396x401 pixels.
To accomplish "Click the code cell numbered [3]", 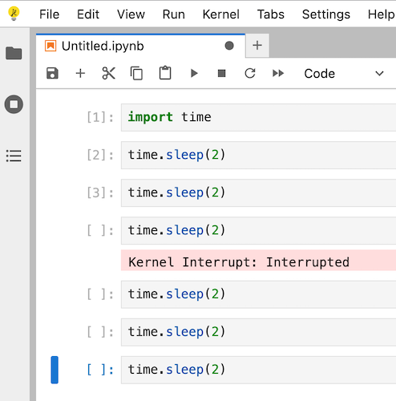I will click(258, 192).
